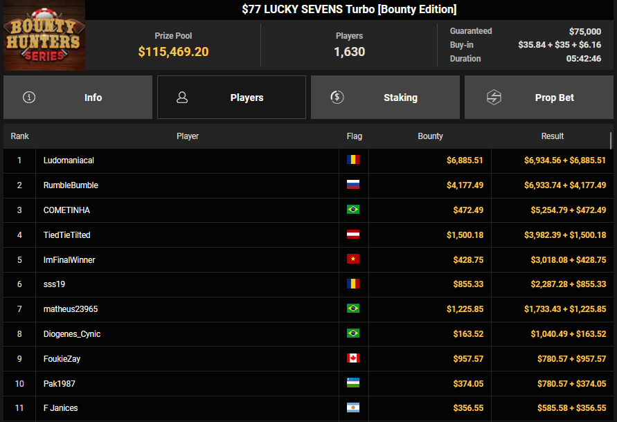Sort by the Rank column header
617x422 pixels.
pos(20,136)
